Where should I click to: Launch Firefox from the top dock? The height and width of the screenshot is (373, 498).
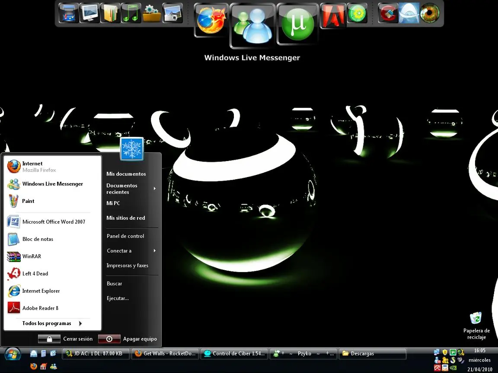[x=211, y=20]
